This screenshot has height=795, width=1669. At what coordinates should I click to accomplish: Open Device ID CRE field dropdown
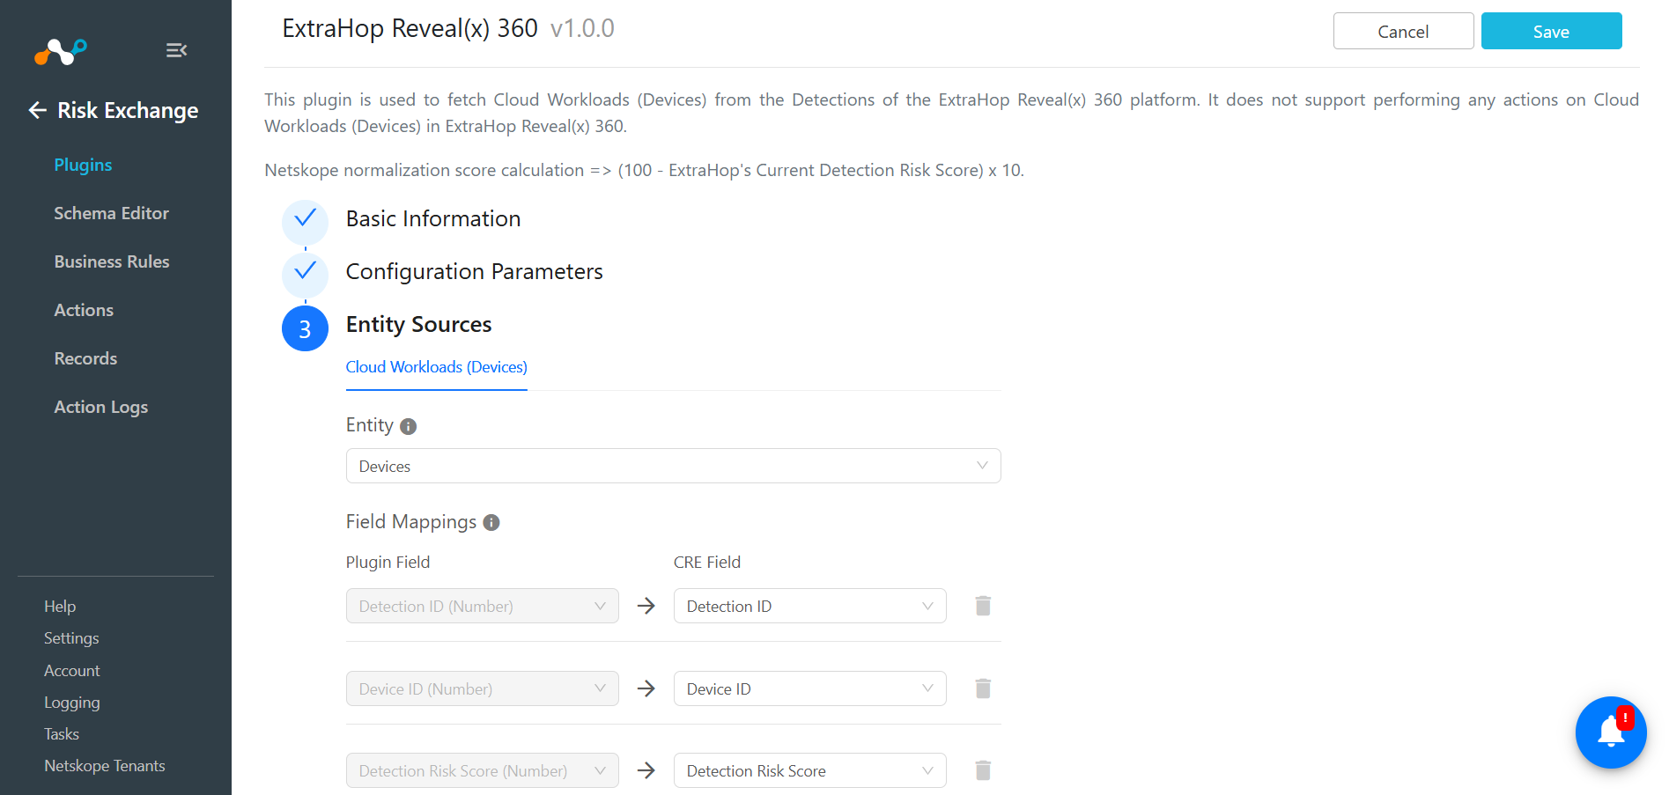pos(809,688)
